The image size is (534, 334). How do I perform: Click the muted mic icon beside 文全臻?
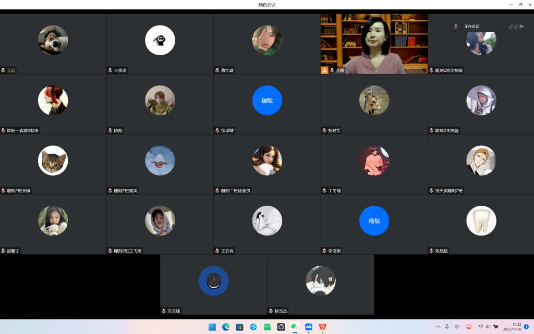[x=164, y=311]
